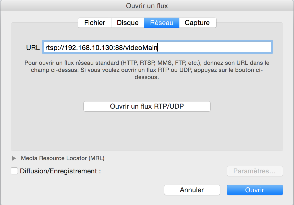
Task: Enable the Diffusion/Enregistrement checkbox
Action: 14,171
